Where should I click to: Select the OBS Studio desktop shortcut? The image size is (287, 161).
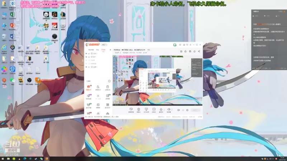(x=29, y=81)
